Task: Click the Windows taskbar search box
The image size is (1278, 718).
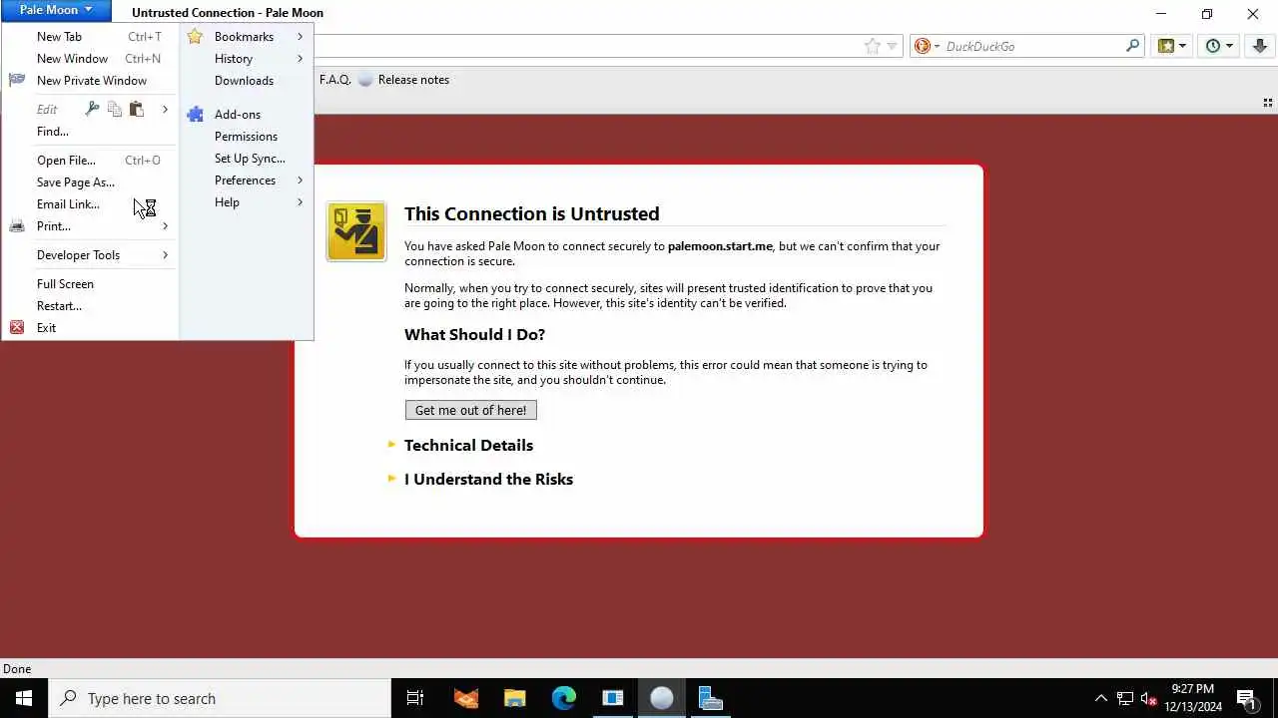Action: coord(220,698)
